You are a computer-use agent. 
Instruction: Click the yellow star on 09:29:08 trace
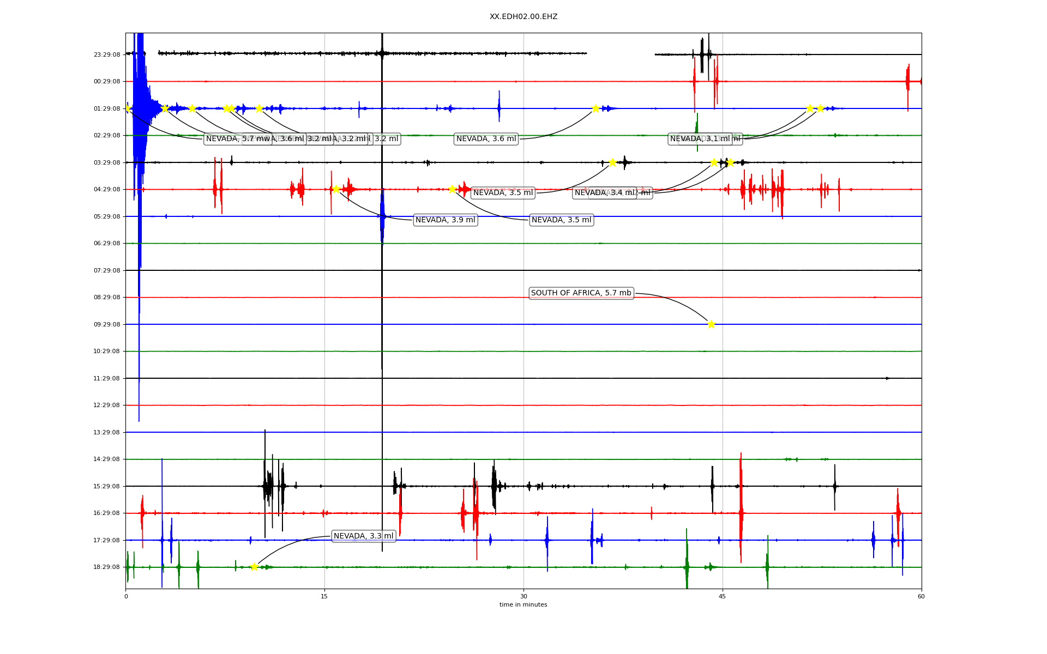pyautogui.click(x=711, y=324)
